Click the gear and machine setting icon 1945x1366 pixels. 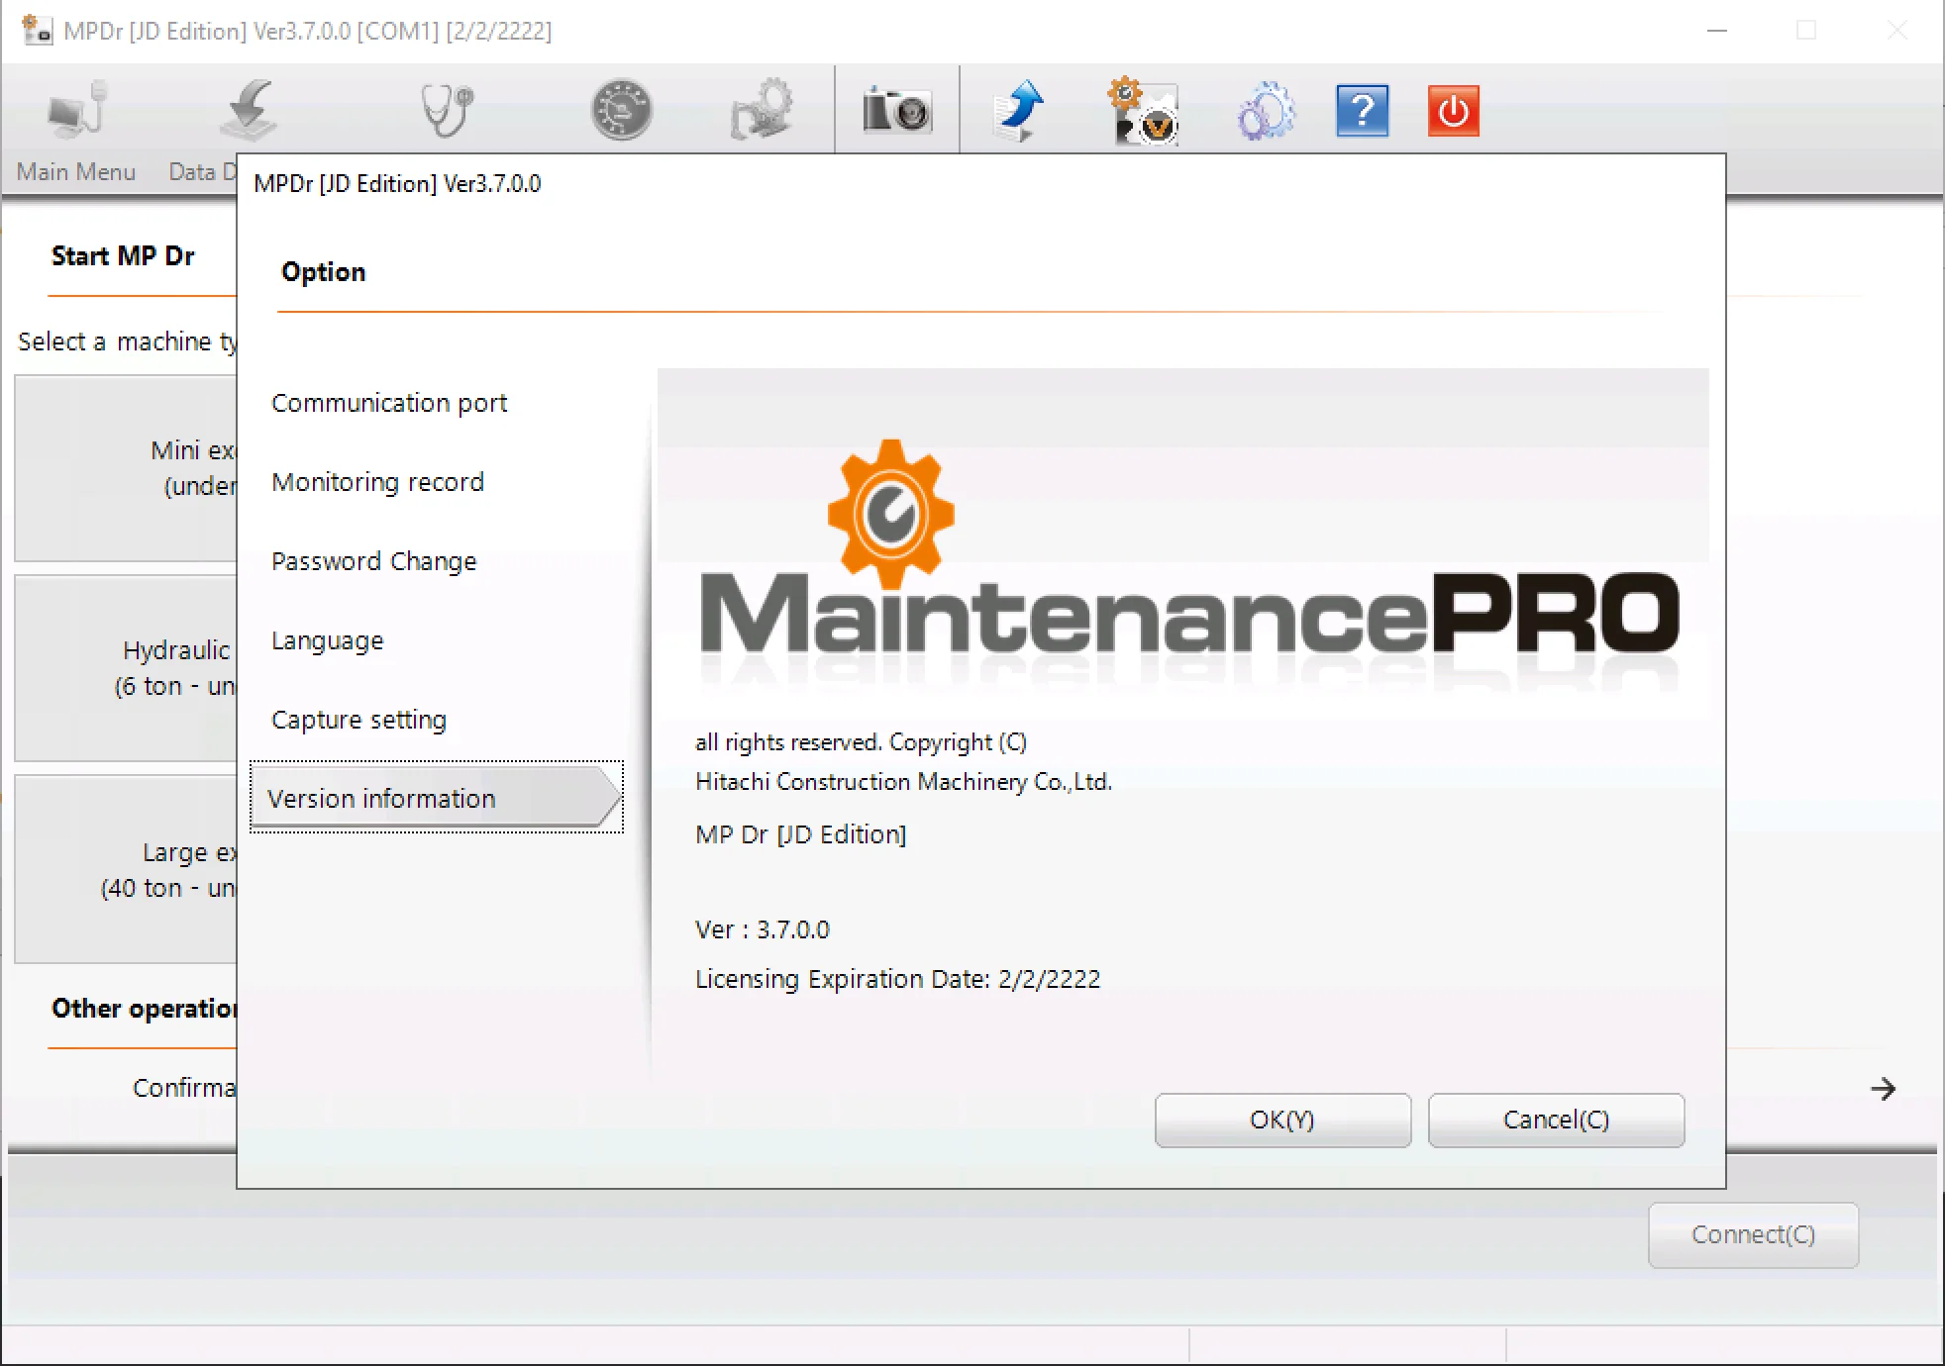coord(762,111)
